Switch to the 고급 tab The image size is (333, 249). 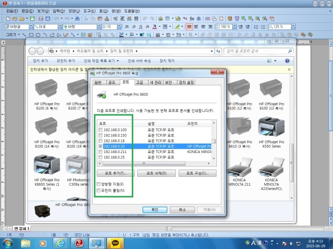click(139, 83)
